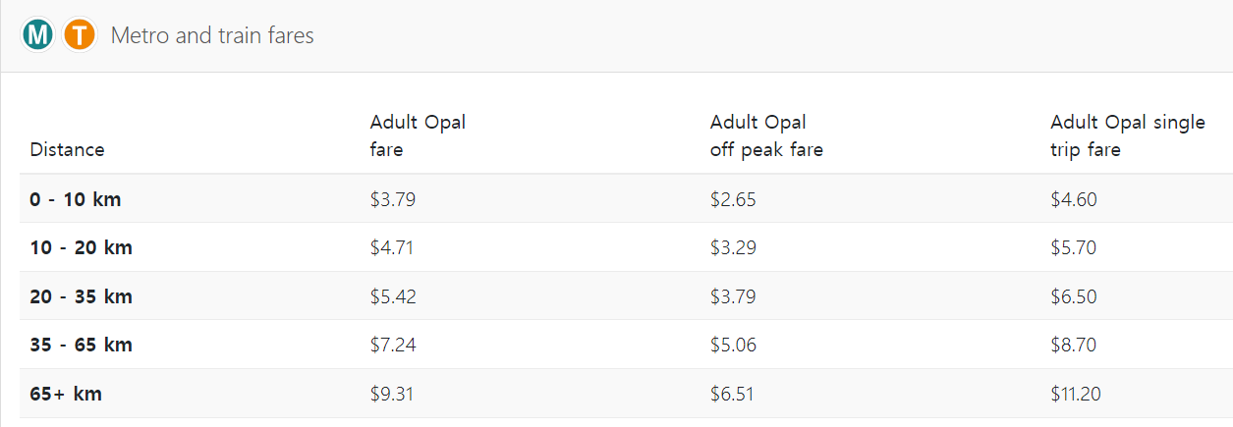Click the $2.65 off peak fare cell

(x=733, y=199)
